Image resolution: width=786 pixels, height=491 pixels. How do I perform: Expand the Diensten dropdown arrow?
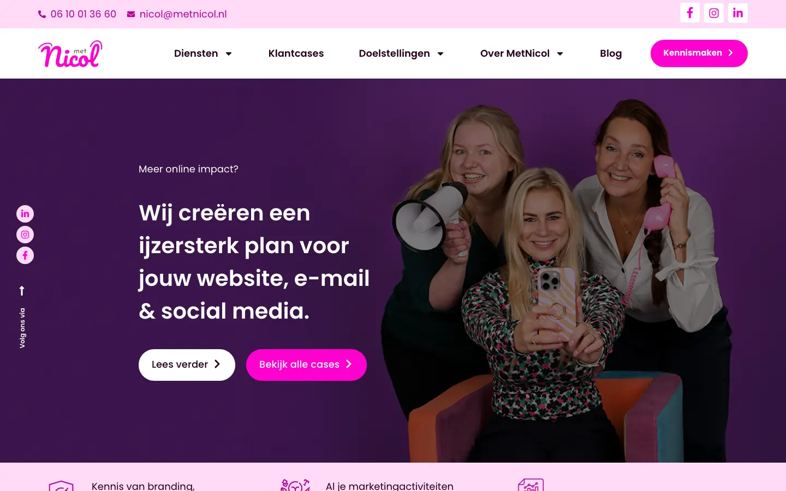tap(229, 53)
